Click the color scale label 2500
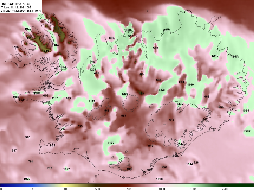This screenshot has width=254, height=191. point(225,189)
